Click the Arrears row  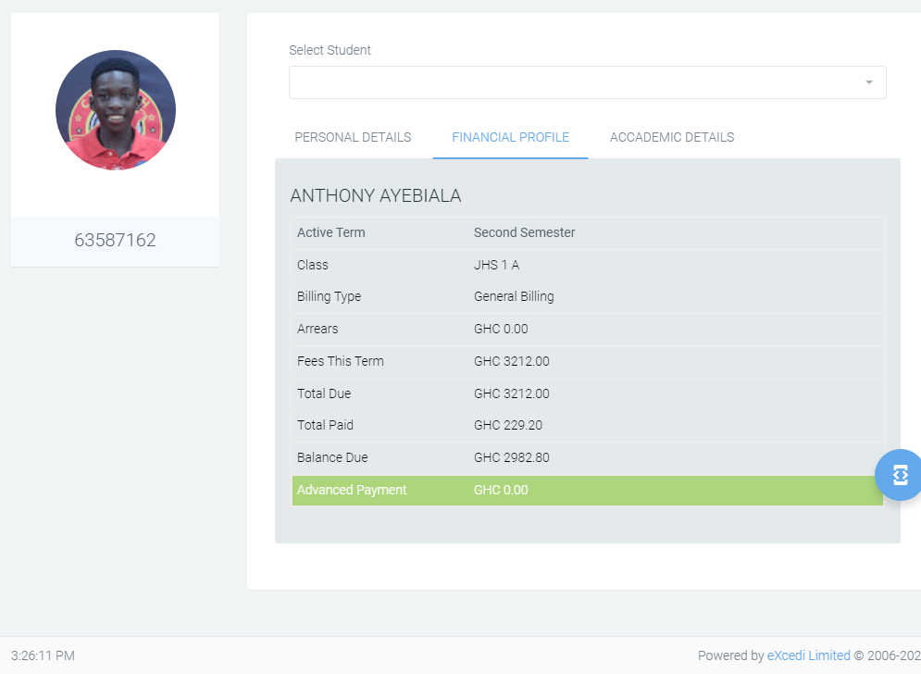click(587, 329)
